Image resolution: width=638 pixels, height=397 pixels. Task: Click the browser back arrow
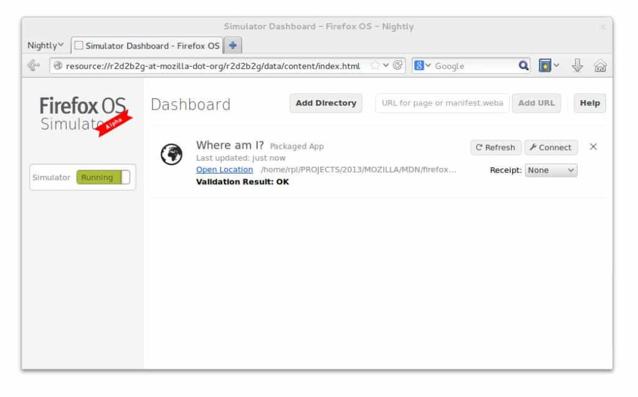[x=34, y=65]
